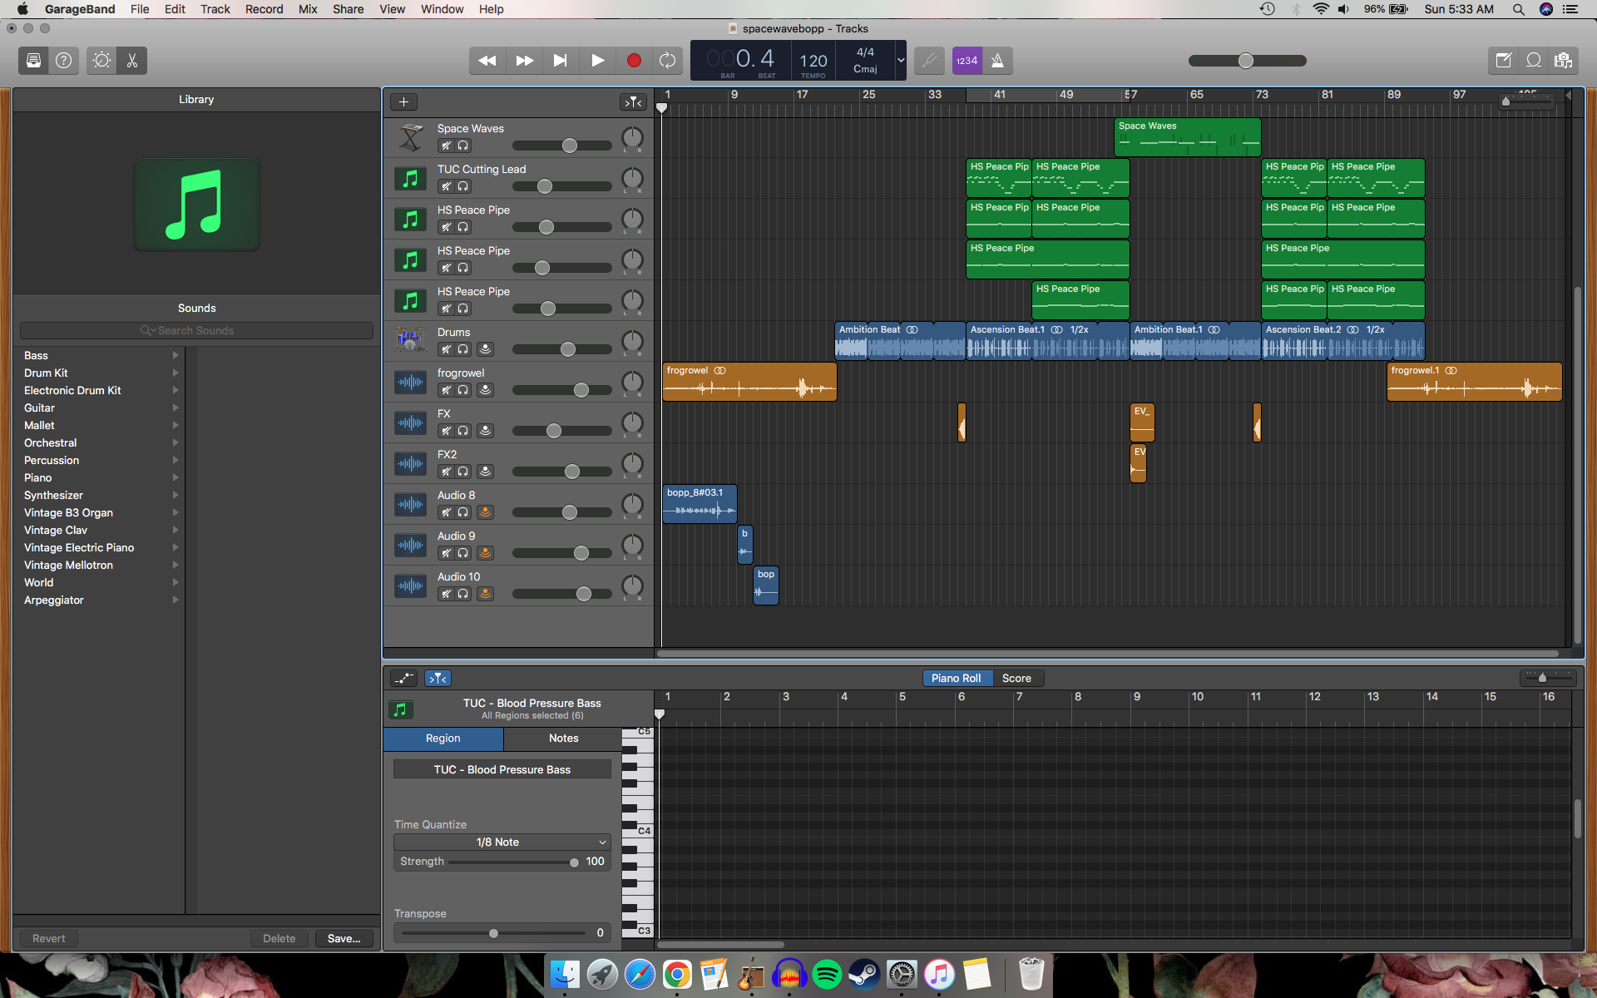The image size is (1597, 998).
Task: Click the Revert button in Library
Action: point(48,939)
